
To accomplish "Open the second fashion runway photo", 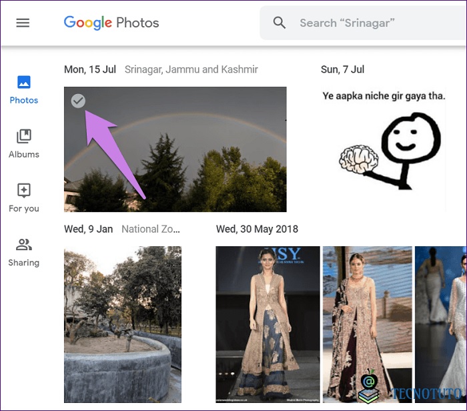I will pyautogui.click(x=366, y=324).
